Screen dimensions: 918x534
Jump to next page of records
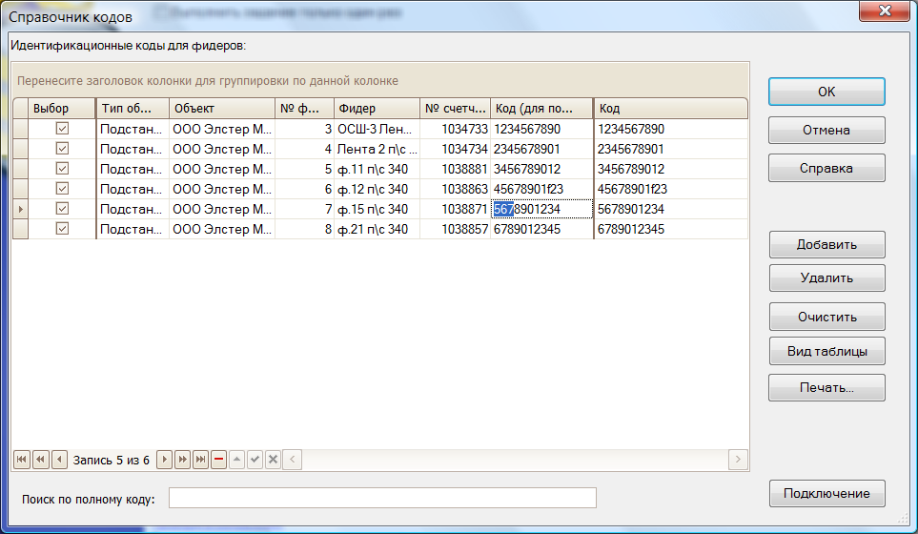click(182, 460)
